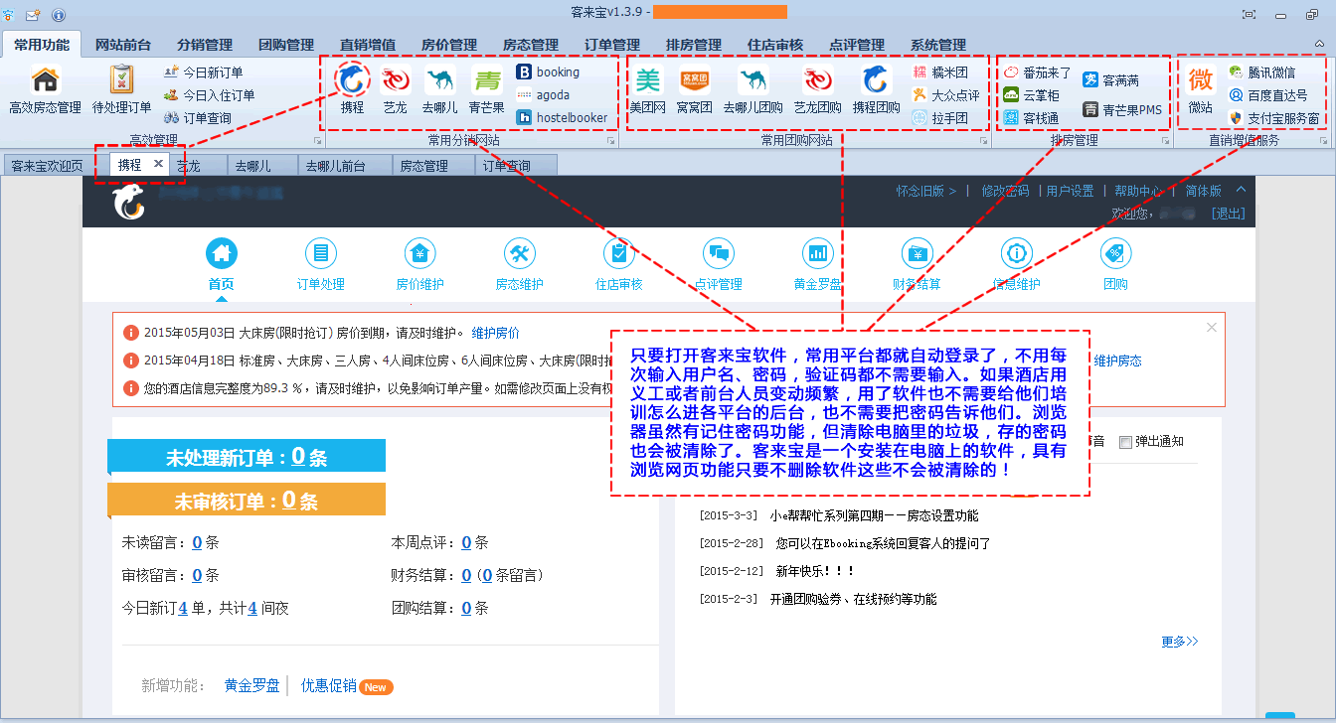Click the info icon in title bar
The image size is (1336, 723).
click(x=58, y=15)
